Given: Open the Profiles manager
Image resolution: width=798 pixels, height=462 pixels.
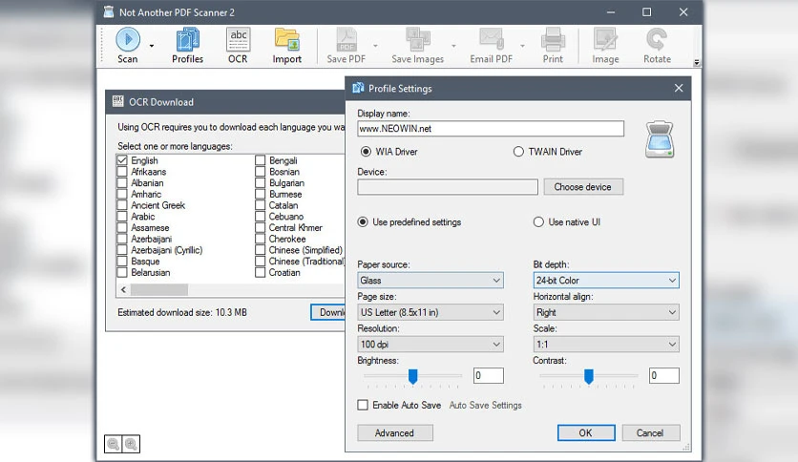Looking at the screenshot, I should point(187,45).
